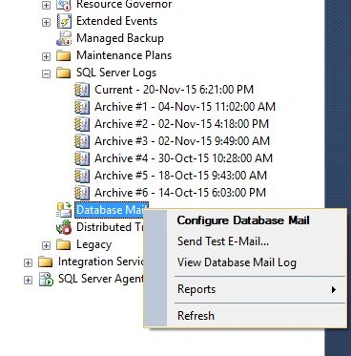Click the Extended Events icon
This screenshot has height=356, width=351.
coord(64,21)
